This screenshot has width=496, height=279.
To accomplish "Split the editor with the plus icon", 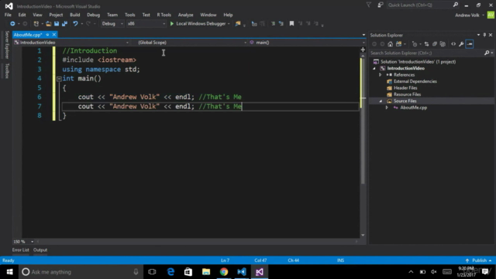I will tap(363, 50).
